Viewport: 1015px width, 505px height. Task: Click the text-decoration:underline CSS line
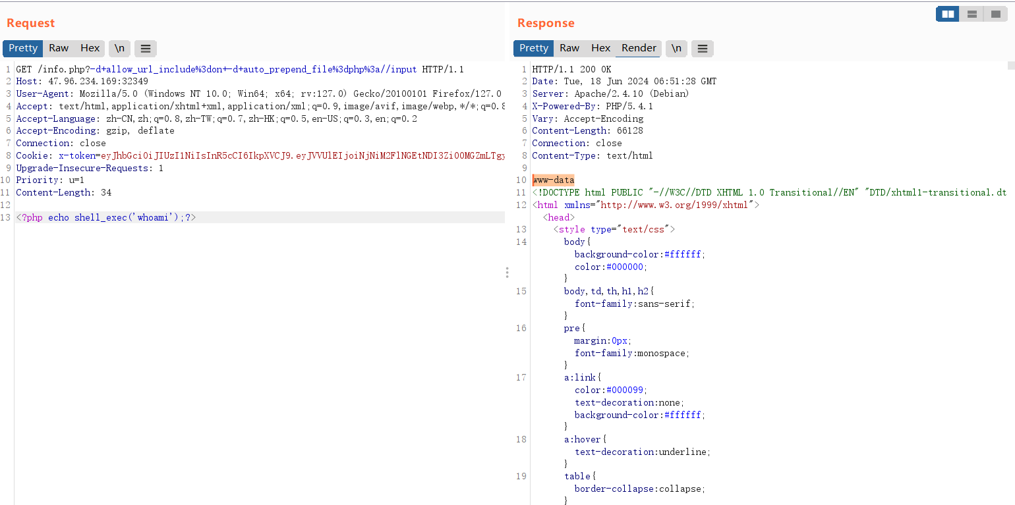(x=643, y=452)
